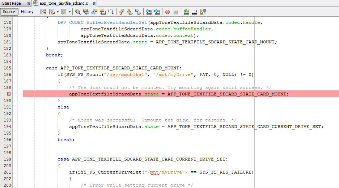Close the Start Page tab
The width and height of the screenshot is (339, 188).
click(x=29, y=4)
